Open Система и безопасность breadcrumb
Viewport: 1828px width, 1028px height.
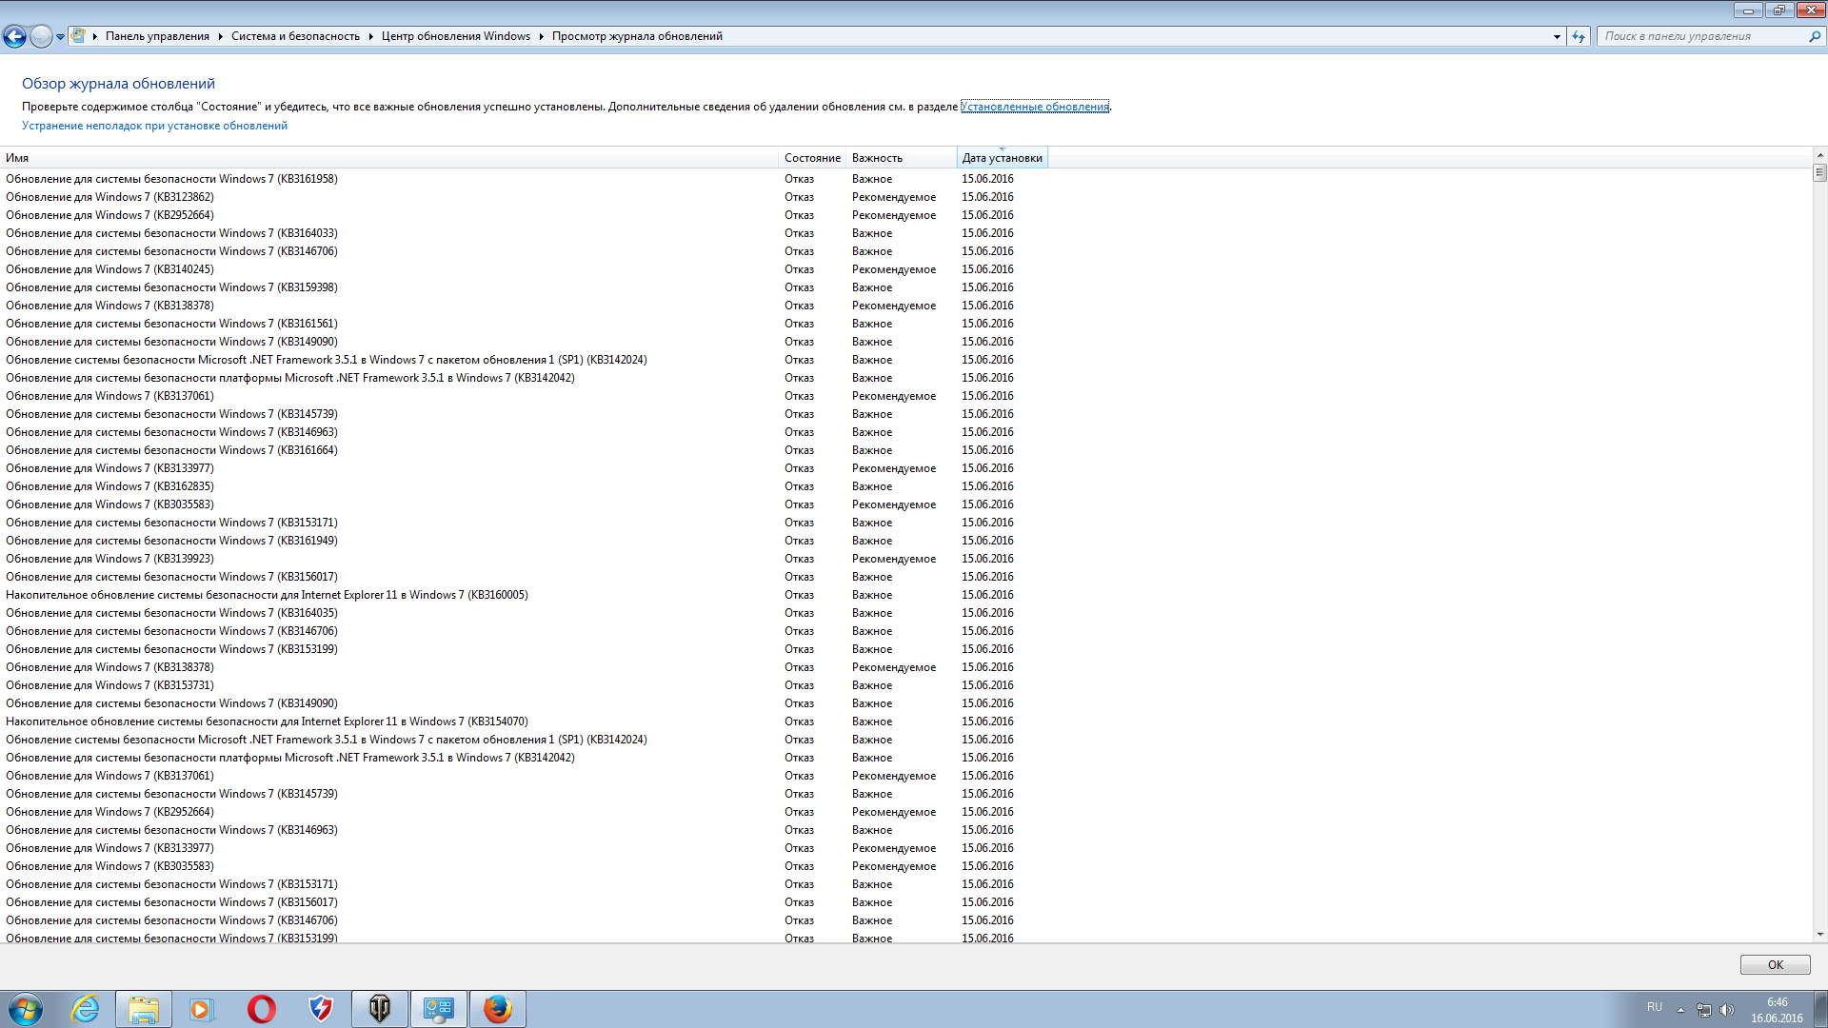295,36
